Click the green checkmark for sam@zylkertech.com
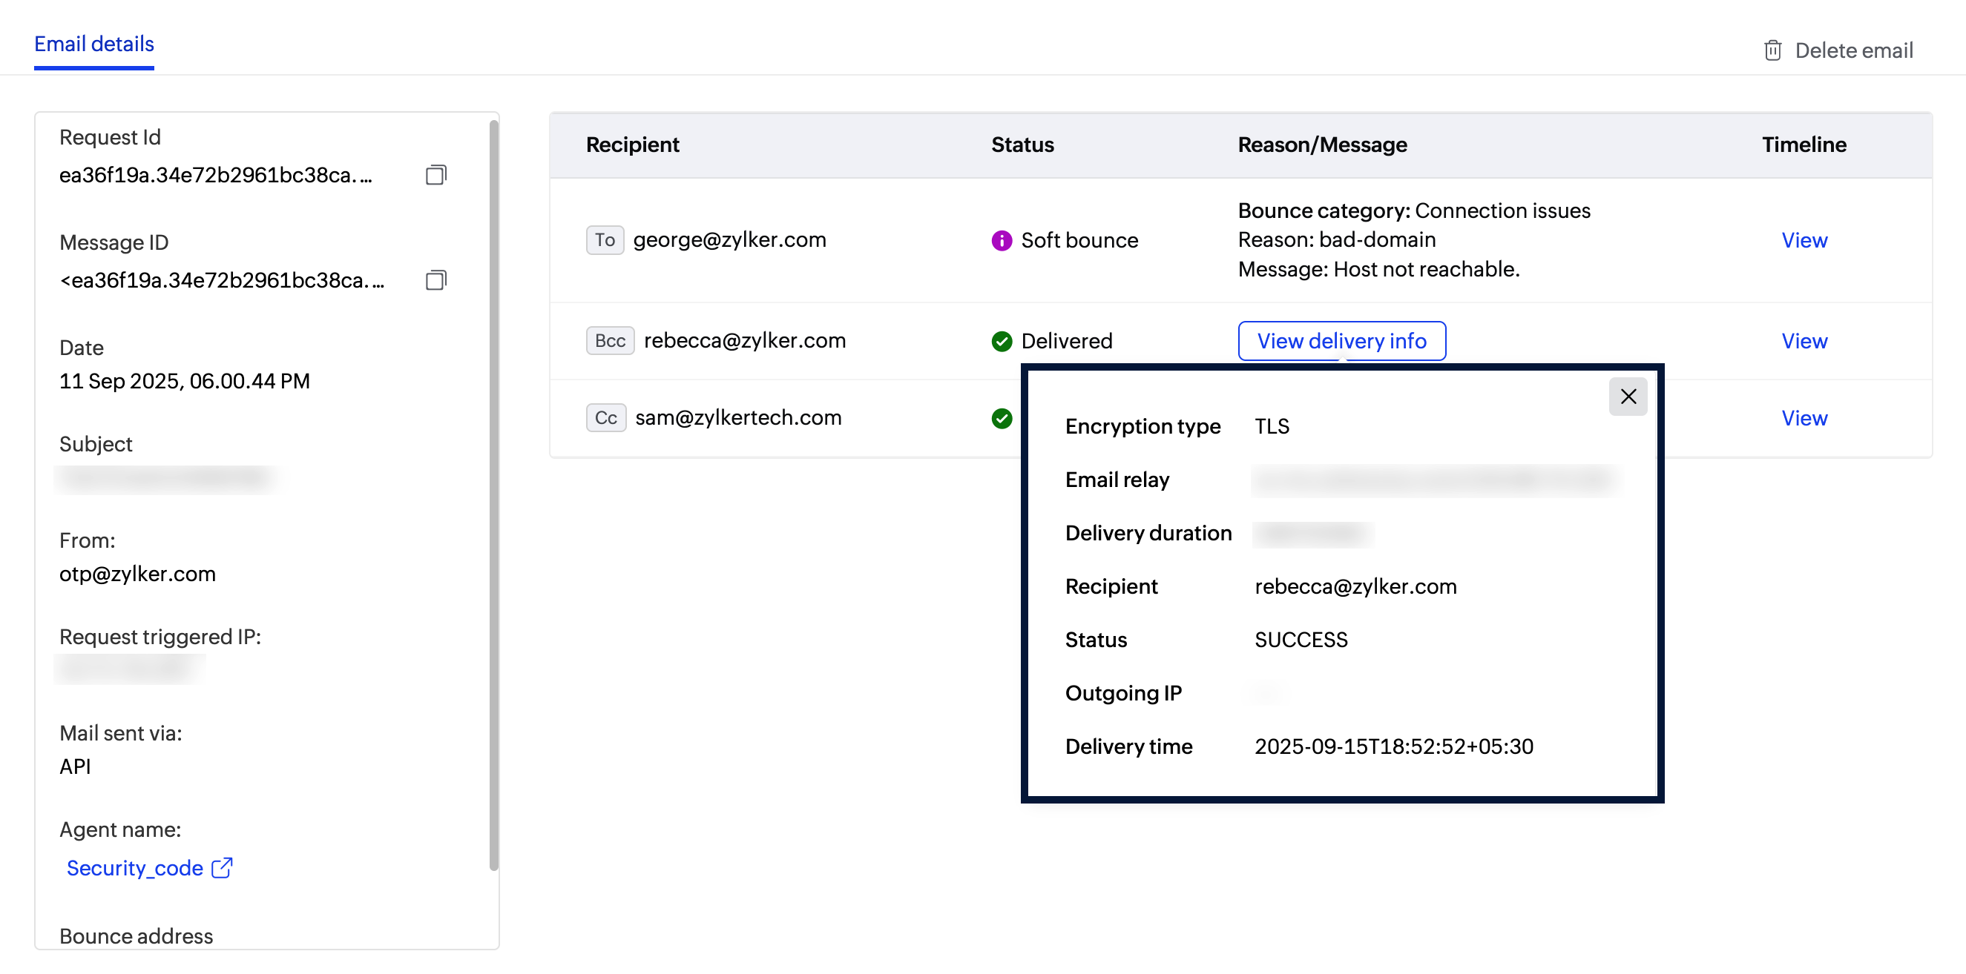The image size is (1966, 974). point(1001,418)
